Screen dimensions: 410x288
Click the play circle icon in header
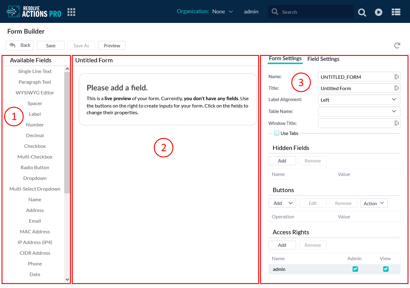click(379, 12)
